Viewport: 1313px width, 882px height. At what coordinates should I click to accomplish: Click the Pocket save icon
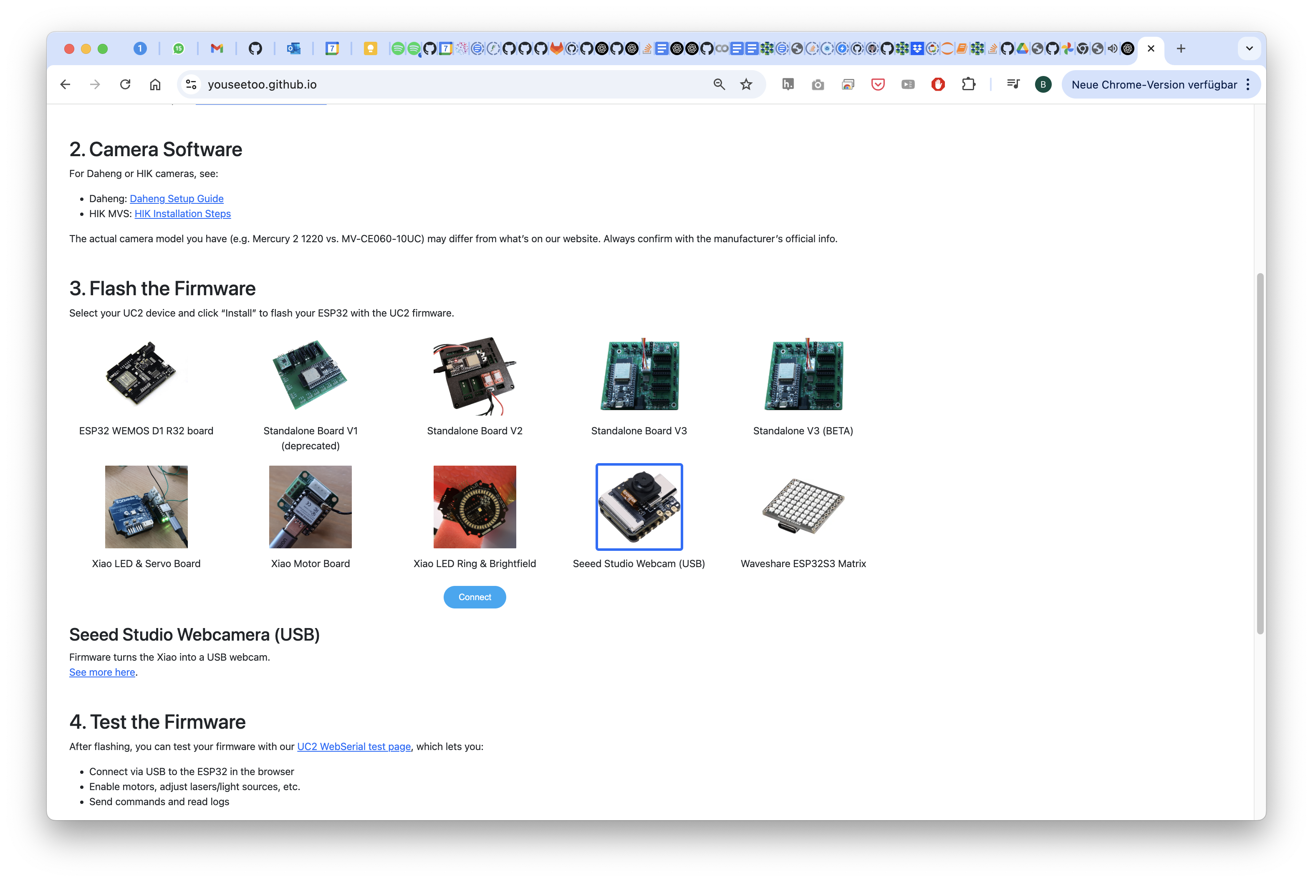[877, 84]
